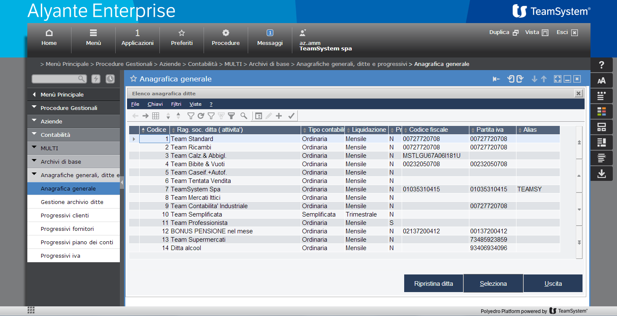617x316 pixels.
Task: Click the Duplica window icon
Action: coord(516,33)
